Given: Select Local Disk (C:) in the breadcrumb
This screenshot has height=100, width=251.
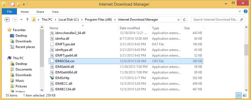Looking at the screenshot, I should pos(69,20).
